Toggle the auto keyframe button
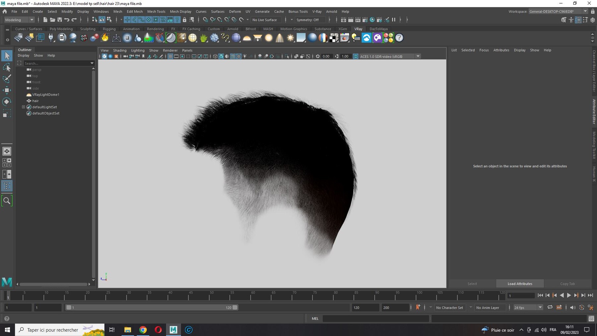Viewport: 597px width, 336px height. 418,307
